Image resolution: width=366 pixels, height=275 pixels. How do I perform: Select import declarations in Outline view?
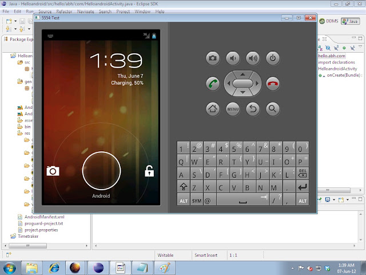pyautogui.click(x=336, y=62)
